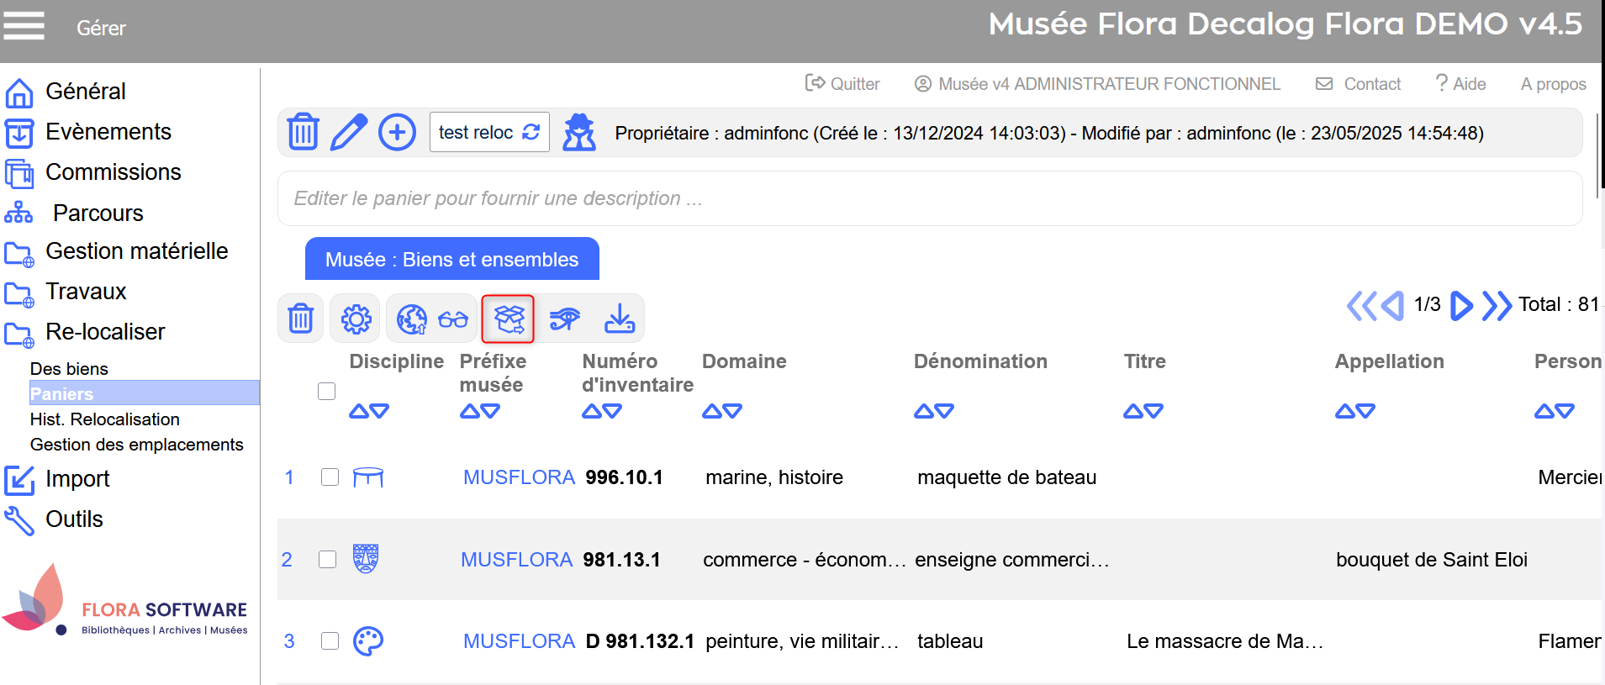Viewport: 1605px width, 685px height.
Task: Tick checkbox for row 1 MUSFLORA 996.10.1
Action: click(x=330, y=477)
